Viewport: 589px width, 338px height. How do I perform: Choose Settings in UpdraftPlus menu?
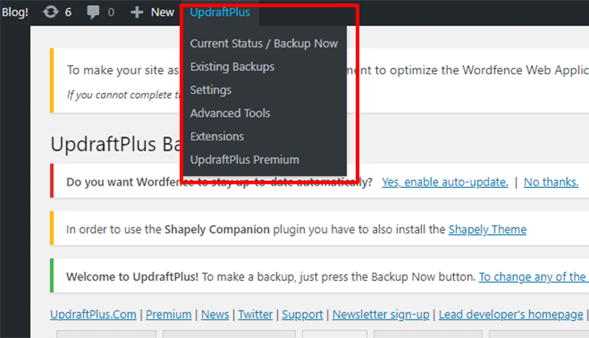[211, 90]
